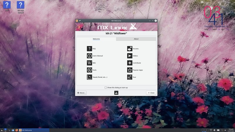235x132 pixels.
Task: Open the Tweak (Panel, etc...) icon
Action: tap(89, 77)
